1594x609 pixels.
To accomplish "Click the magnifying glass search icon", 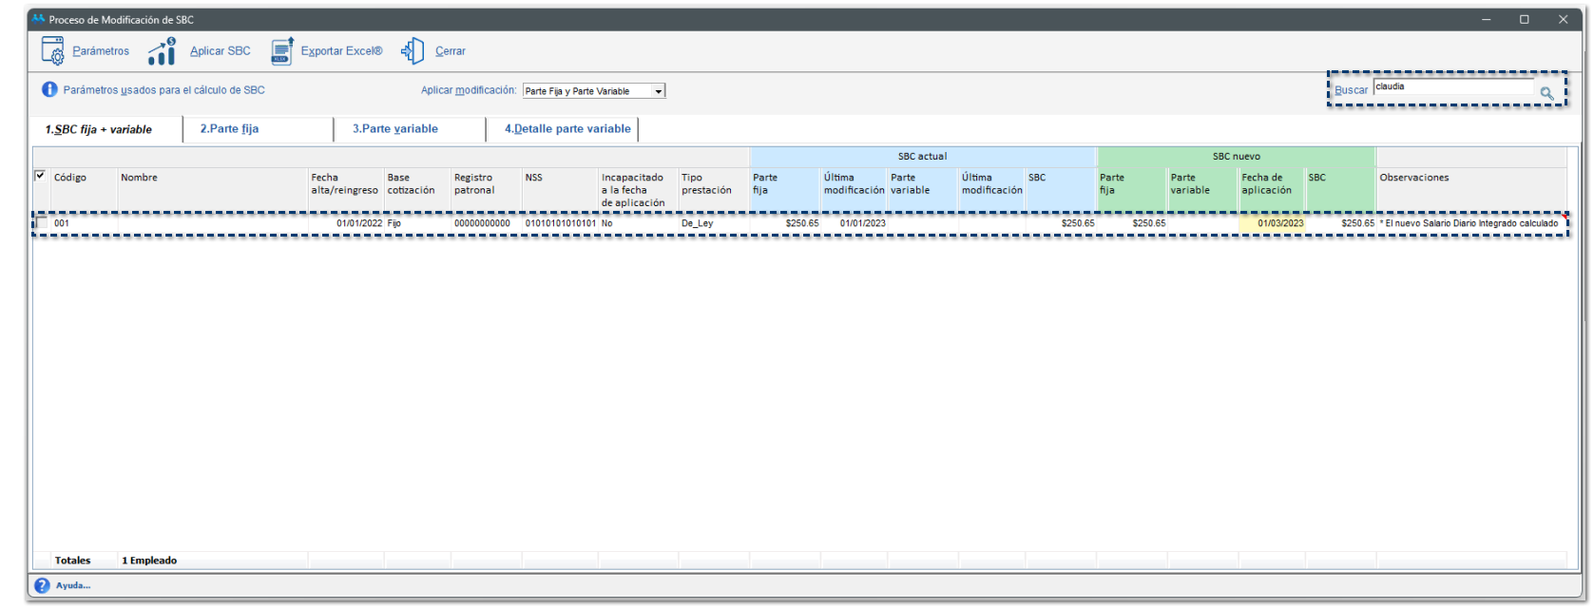I will coord(1546,93).
